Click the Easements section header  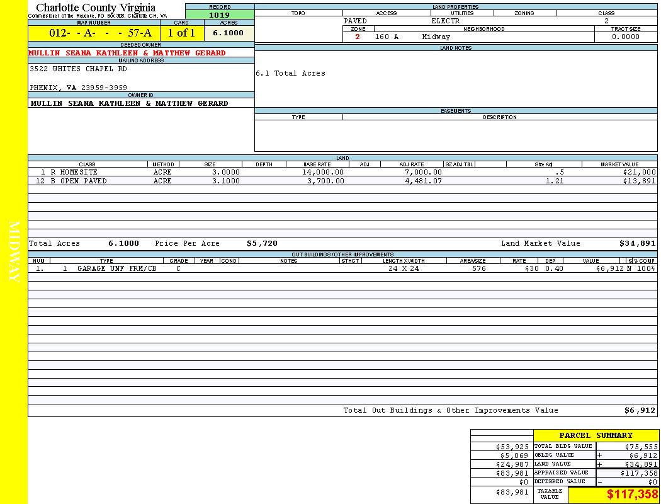coord(456,111)
